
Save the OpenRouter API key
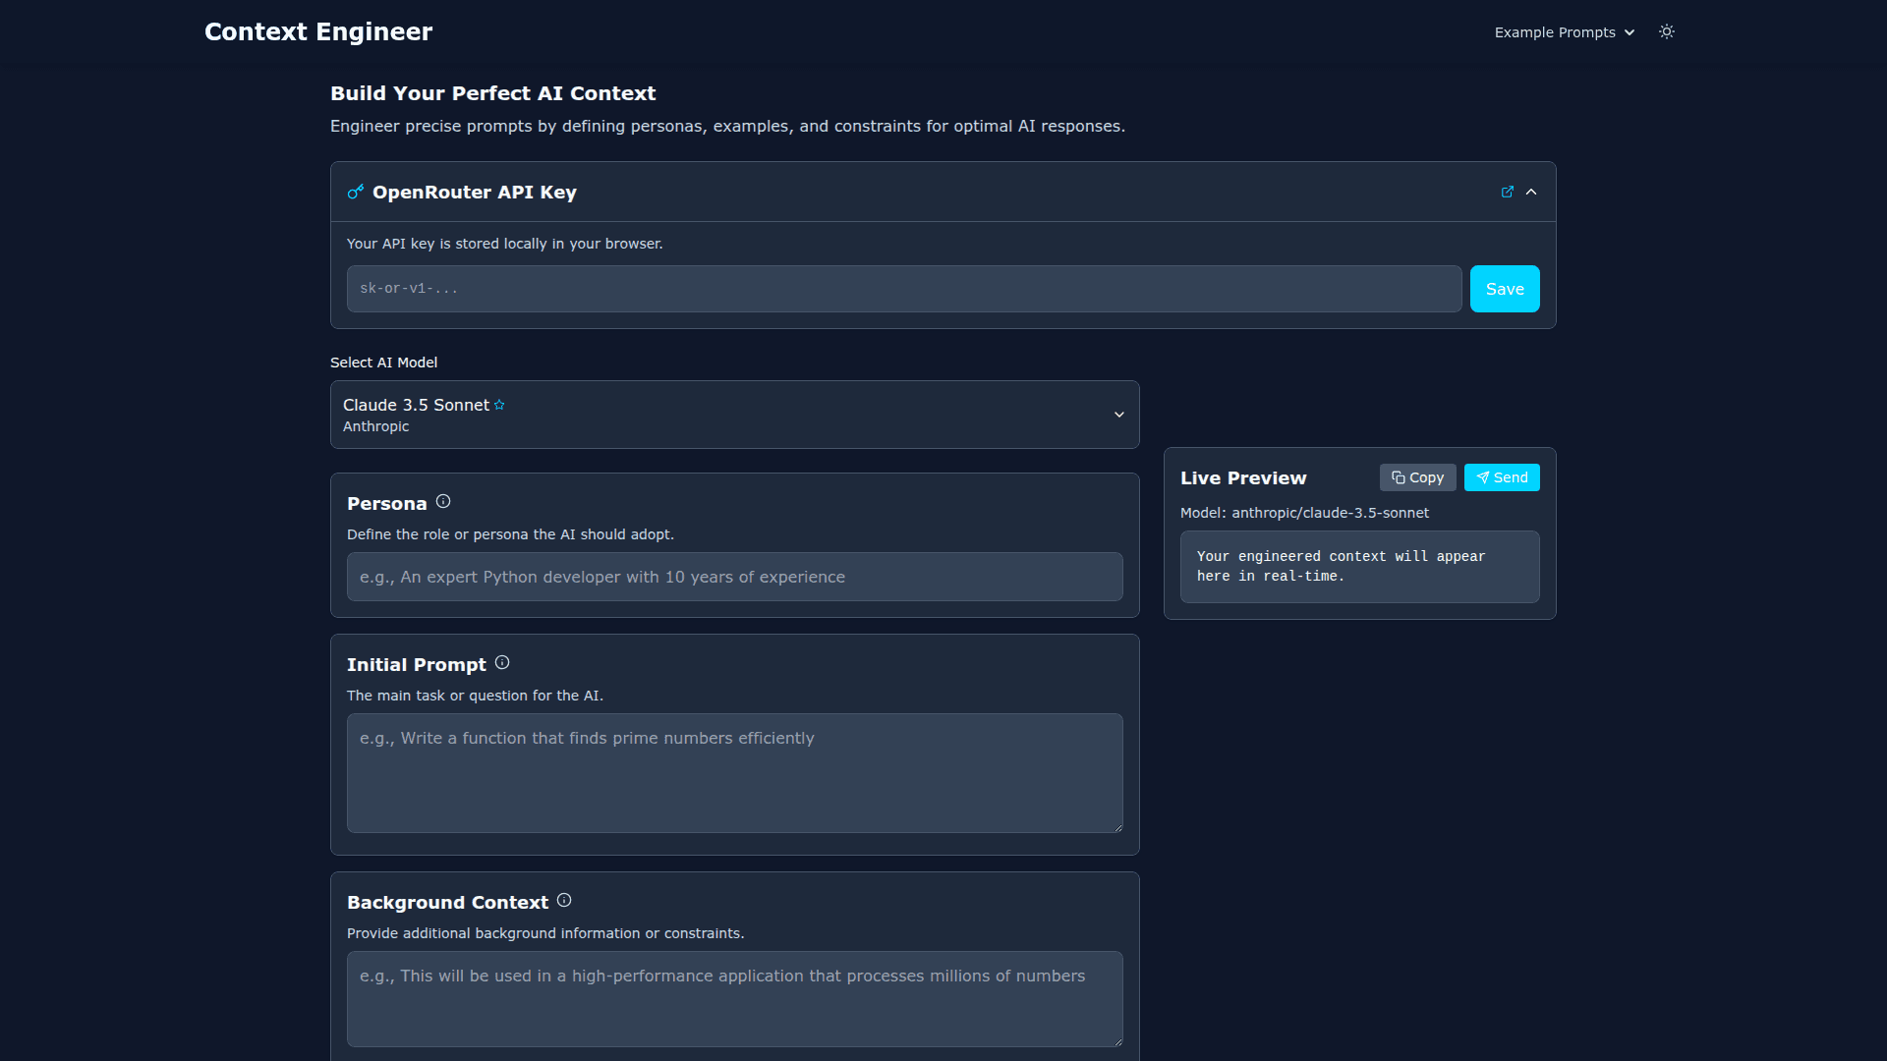[x=1504, y=289]
